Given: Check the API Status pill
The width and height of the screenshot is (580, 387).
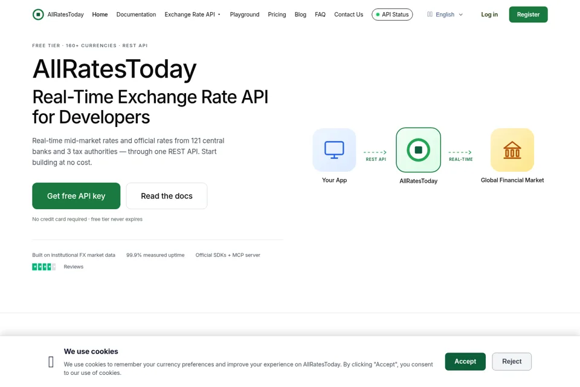Looking at the screenshot, I should coord(392,15).
